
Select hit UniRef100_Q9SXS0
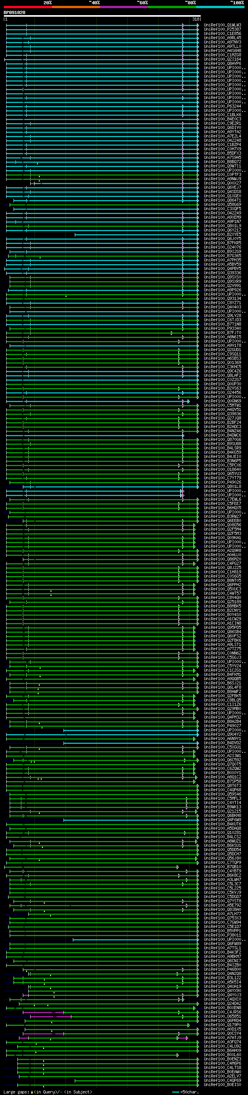[222, 277]
